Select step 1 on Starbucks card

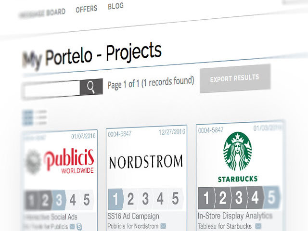click(206, 198)
